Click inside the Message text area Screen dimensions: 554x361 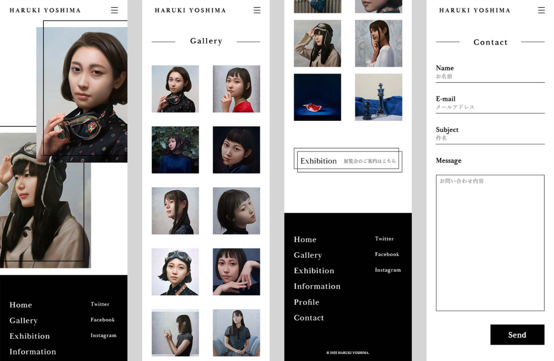pos(490,242)
